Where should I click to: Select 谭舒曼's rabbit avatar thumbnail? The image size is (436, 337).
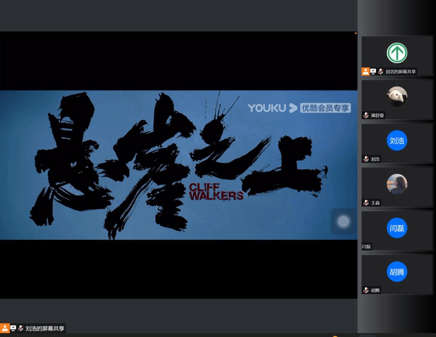pyautogui.click(x=397, y=97)
